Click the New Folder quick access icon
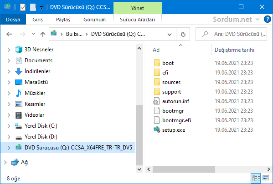 33,7
